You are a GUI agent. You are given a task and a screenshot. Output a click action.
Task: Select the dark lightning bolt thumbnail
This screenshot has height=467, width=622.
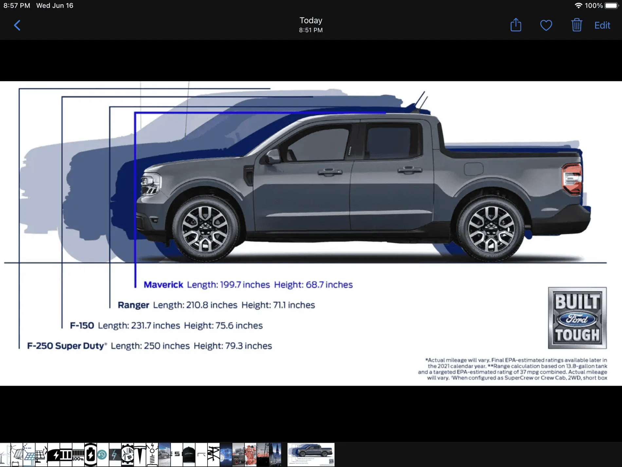[x=115, y=455]
